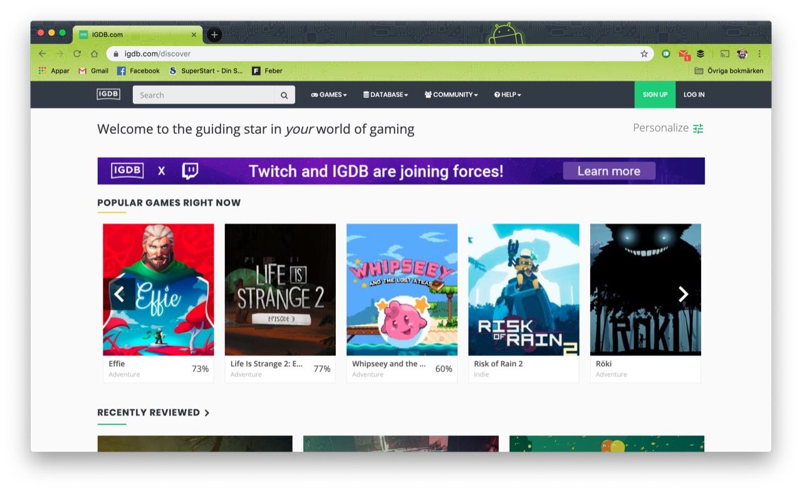Open Chrome three-dot menu

click(x=759, y=54)
